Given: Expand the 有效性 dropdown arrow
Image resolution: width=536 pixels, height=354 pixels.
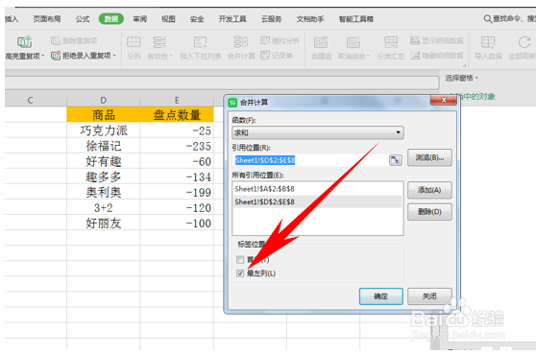Looking at the screenshot, I should point(171,56).
